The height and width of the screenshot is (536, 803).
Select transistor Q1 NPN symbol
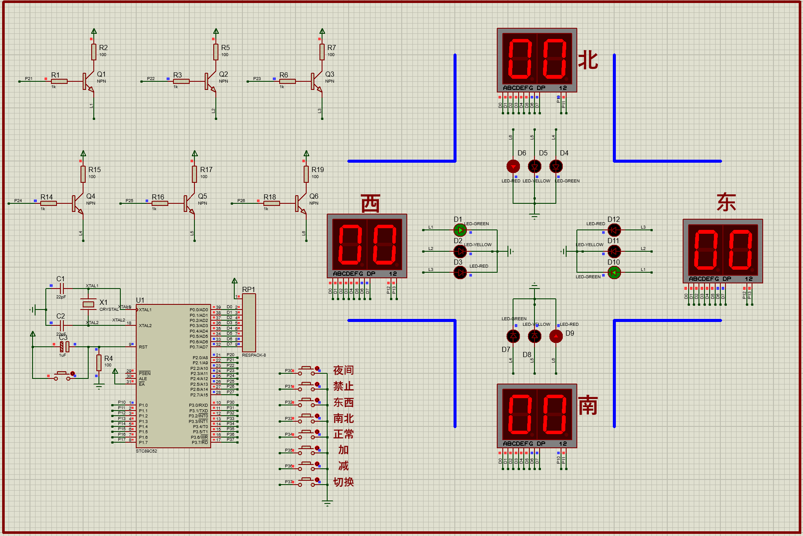pyautogui.click(x=89, y=81)
